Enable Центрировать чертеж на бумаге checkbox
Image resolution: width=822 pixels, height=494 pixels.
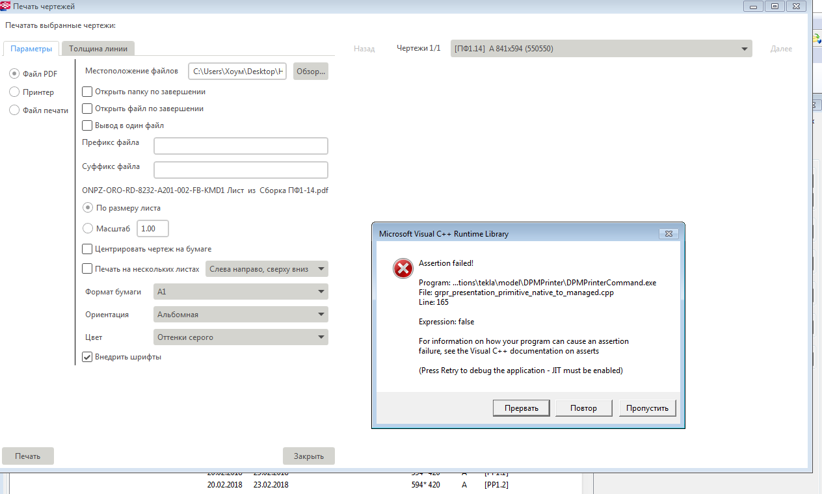click(87, 249)
